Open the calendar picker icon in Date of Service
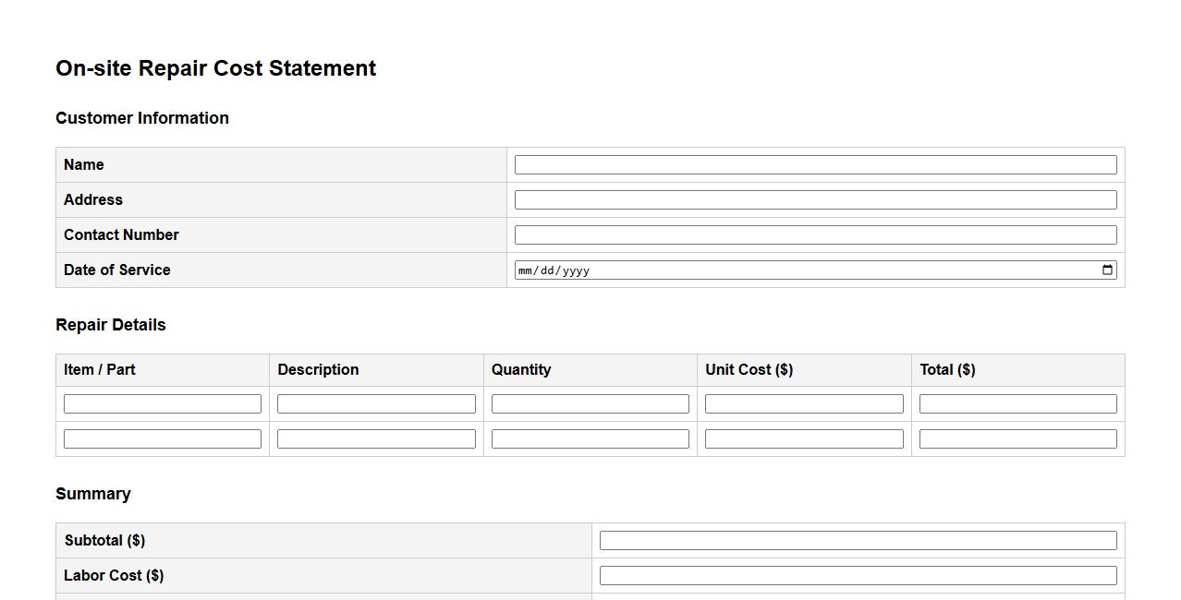Image resolution: width=1181 pixels, height=600 pixels. tap(1107, 270)
